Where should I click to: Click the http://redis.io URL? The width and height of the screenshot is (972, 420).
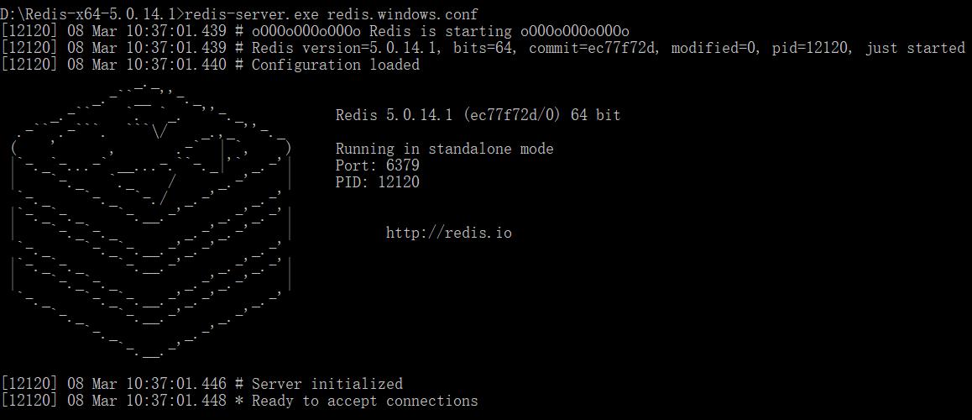pyautogui.click(x=448, y=233)
